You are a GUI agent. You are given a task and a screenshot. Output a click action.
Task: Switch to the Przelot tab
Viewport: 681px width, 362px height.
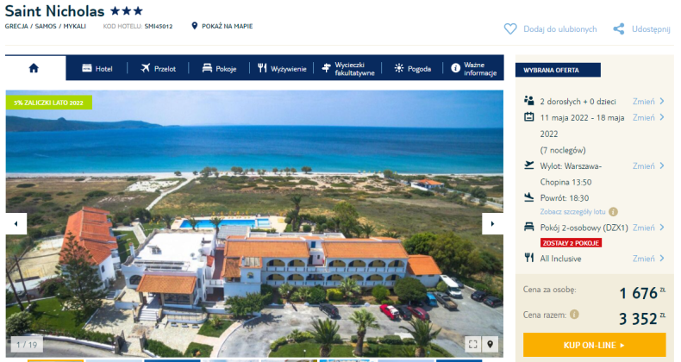tap(158, 69)
